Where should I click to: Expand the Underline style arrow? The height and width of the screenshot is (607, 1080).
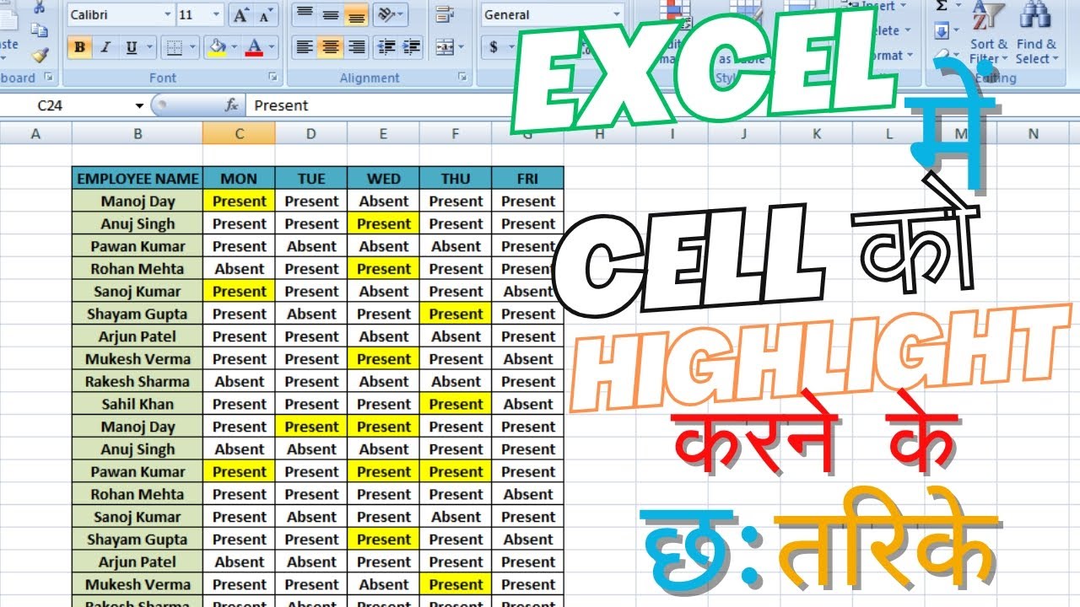click(x=149, y=47)
